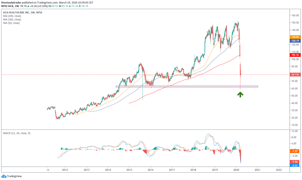Click the red -7.96 MACD value label
This screenshot has width=302, height=180.
tap(295, 162)
